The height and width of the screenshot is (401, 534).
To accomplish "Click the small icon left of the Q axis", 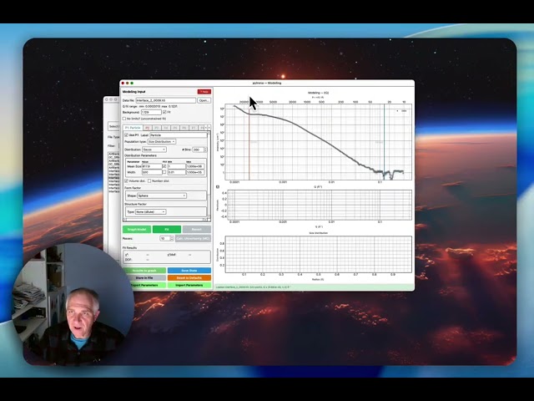I will [x=218, y=186].
